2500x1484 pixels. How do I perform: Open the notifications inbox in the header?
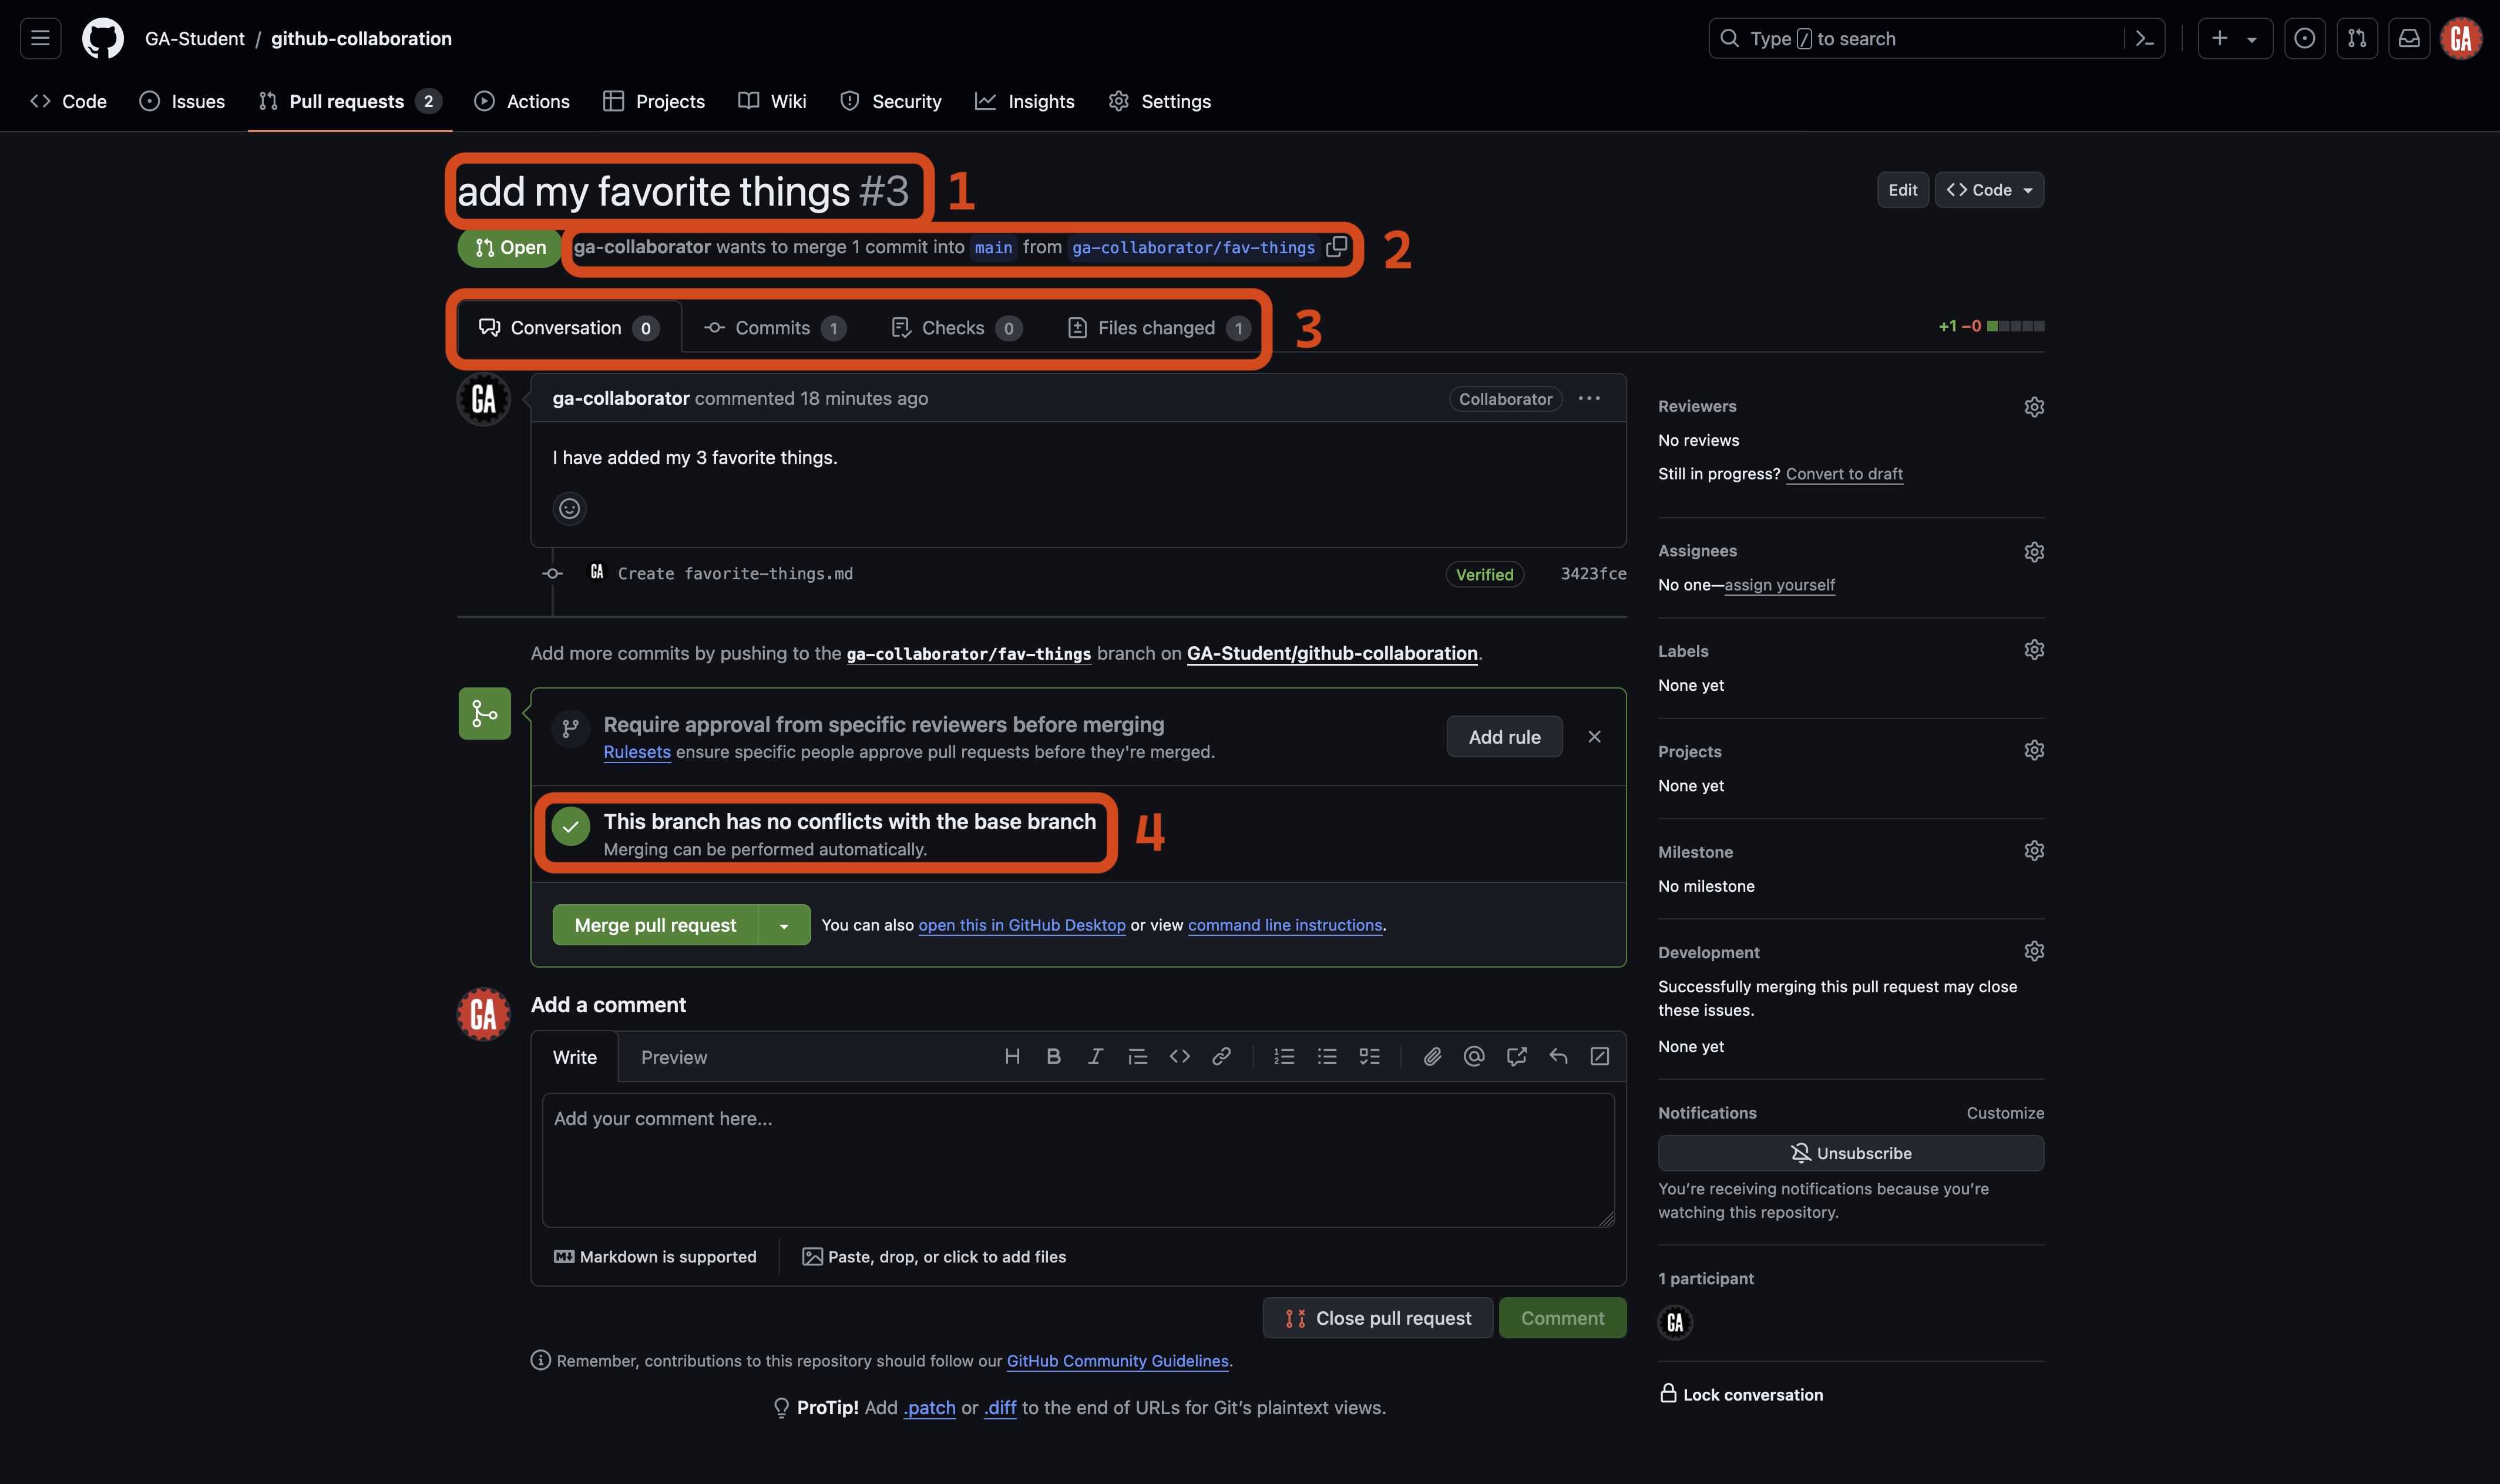pos(2409,38)
